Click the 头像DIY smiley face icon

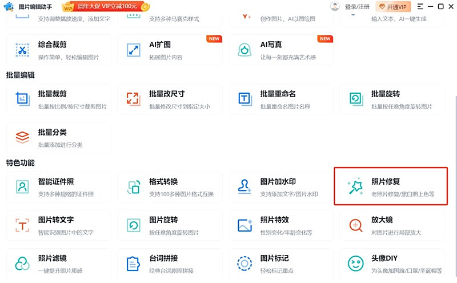pyautogui.click(x=355, y=264)
